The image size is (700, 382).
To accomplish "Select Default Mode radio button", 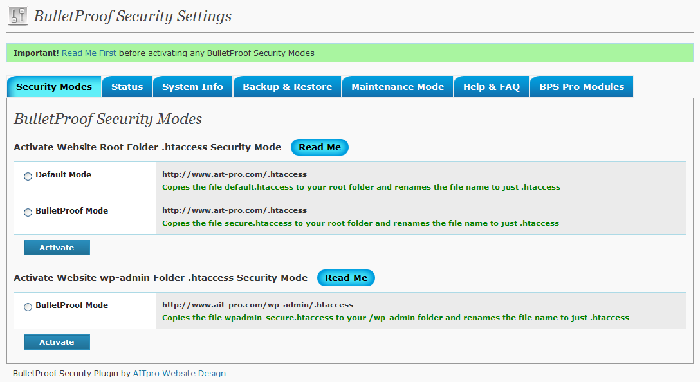I will pos(28,176).
